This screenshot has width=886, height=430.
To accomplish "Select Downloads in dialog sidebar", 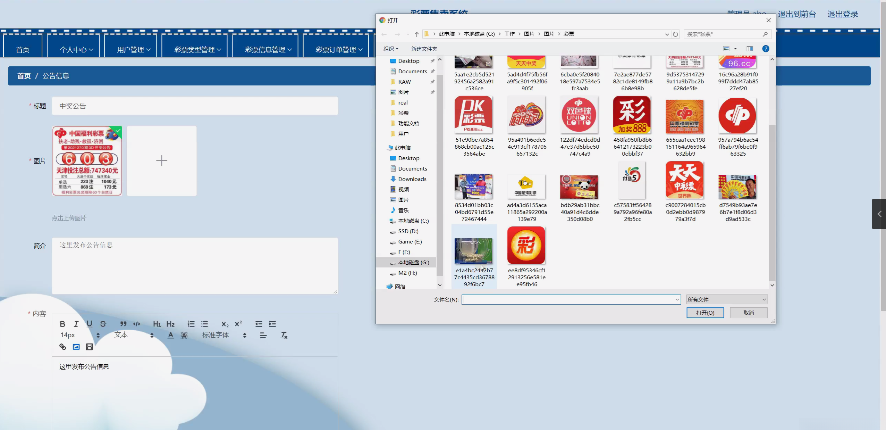I will 412,179.
